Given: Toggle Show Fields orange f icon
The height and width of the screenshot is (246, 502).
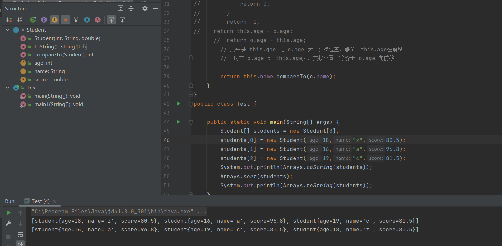Looking at the screenshot, I should pyautogui.click(x=55, y=20).
